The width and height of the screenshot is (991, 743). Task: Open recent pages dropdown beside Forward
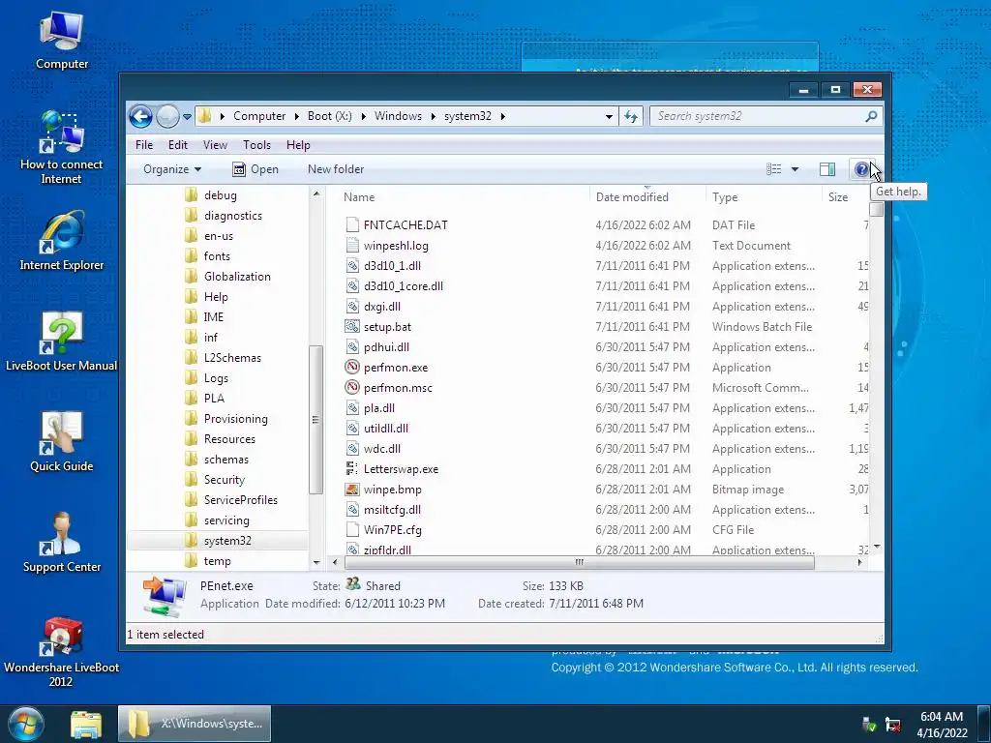point(187,116)
